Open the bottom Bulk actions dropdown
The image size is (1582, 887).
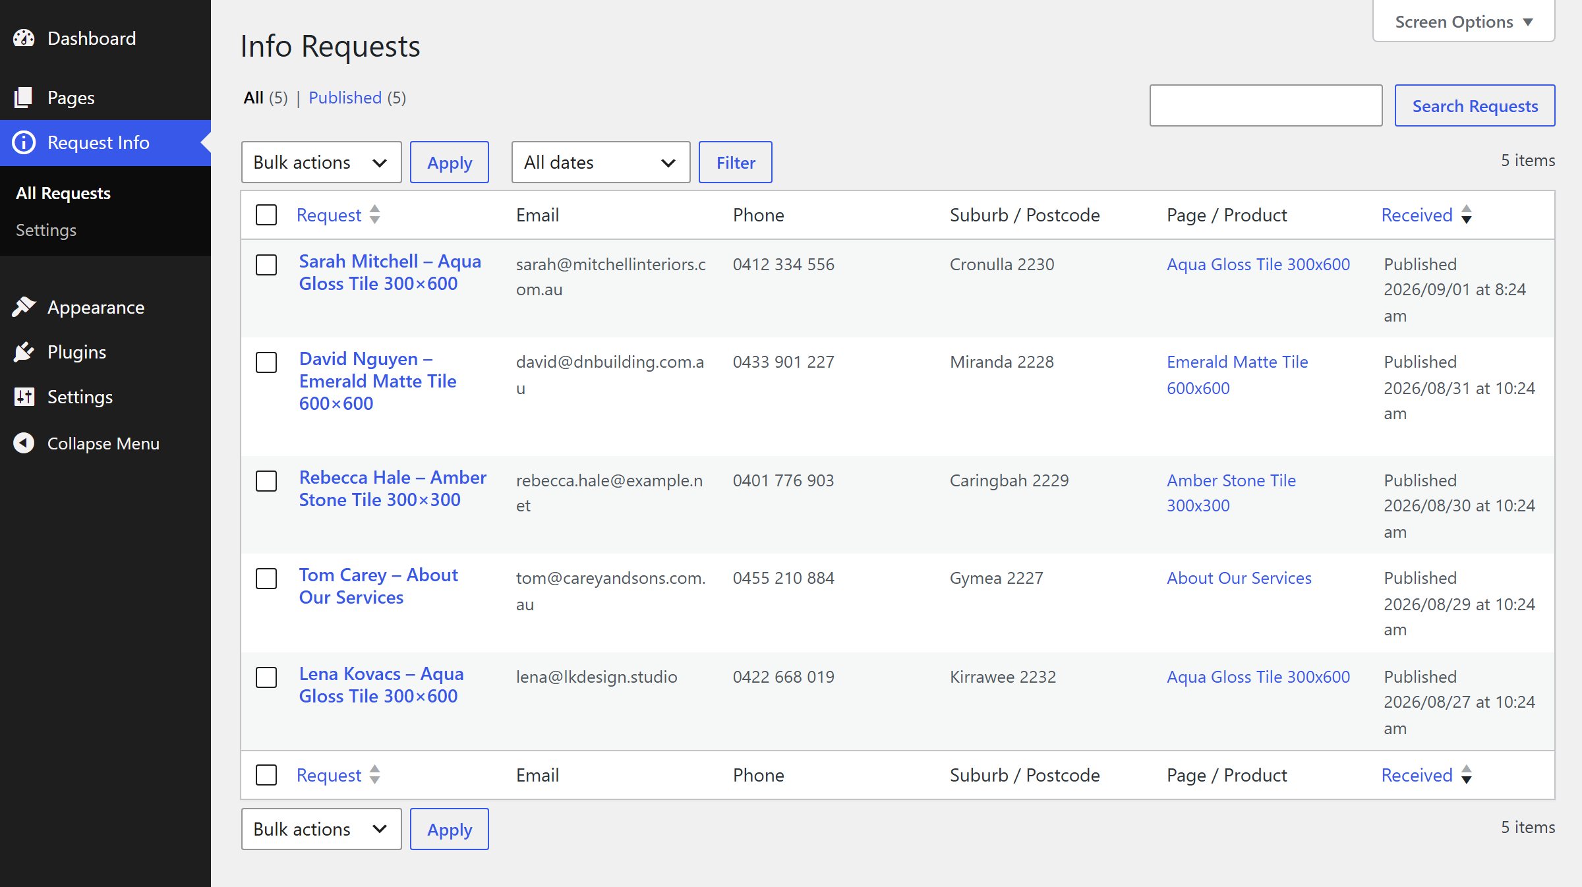321,829
